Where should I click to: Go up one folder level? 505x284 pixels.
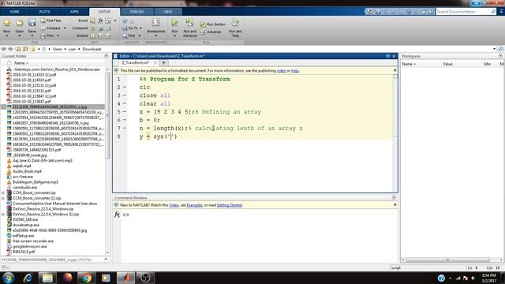point(18,49)
